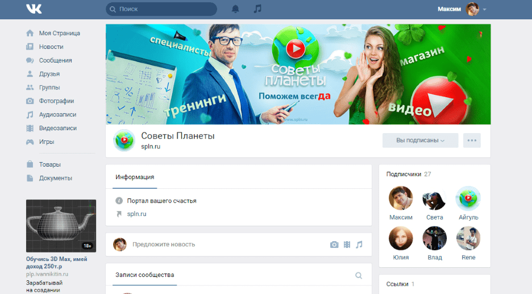Screen dimensions: 532x294
Task: Click the user profile avatar in the header
Action: click(472, 9)
